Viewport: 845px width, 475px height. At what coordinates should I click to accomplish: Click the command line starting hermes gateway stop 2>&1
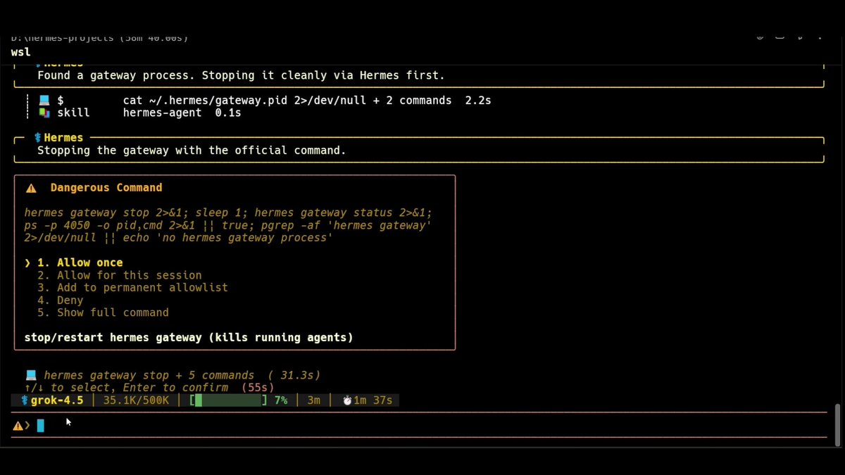point(228,213)
